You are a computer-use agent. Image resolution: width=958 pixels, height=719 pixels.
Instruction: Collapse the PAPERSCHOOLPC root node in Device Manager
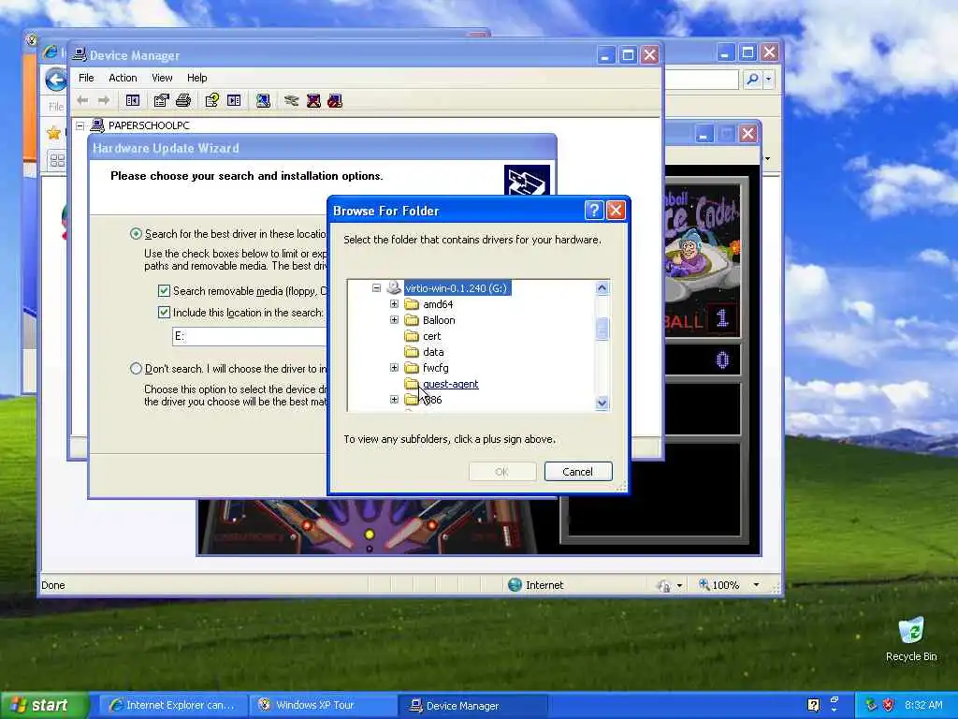(x=80, y=125)
